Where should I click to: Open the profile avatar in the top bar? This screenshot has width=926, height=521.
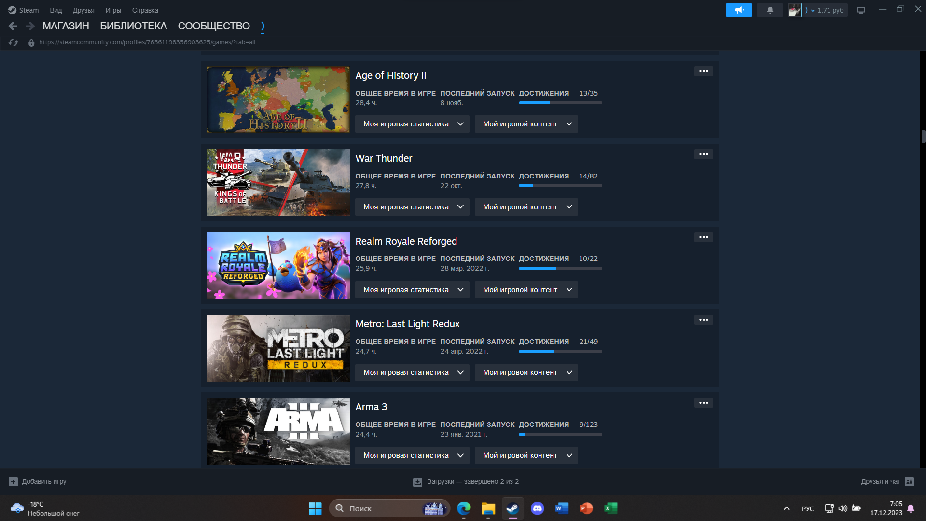coord(794,10)
